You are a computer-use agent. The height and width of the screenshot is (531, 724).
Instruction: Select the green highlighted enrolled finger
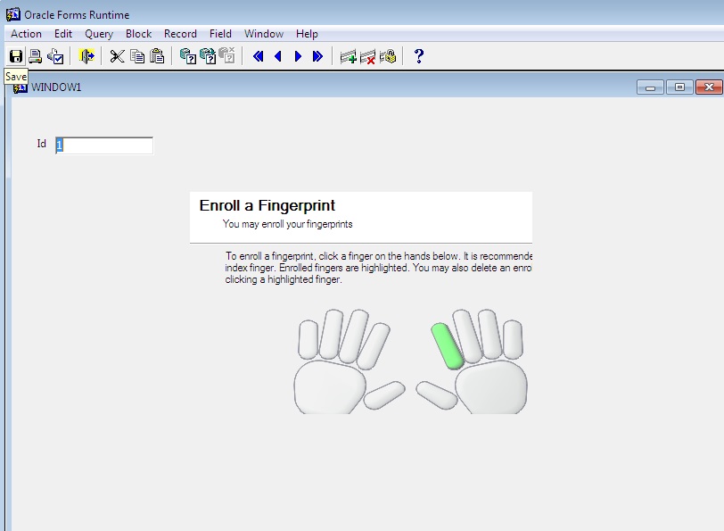[x=446, y=346]
